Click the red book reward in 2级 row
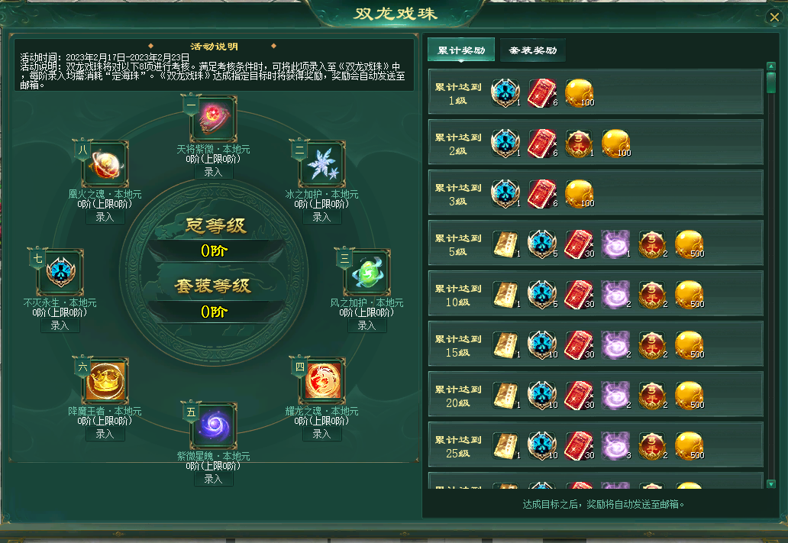Screen dimensions: 788x543 [x=543, y=144]
